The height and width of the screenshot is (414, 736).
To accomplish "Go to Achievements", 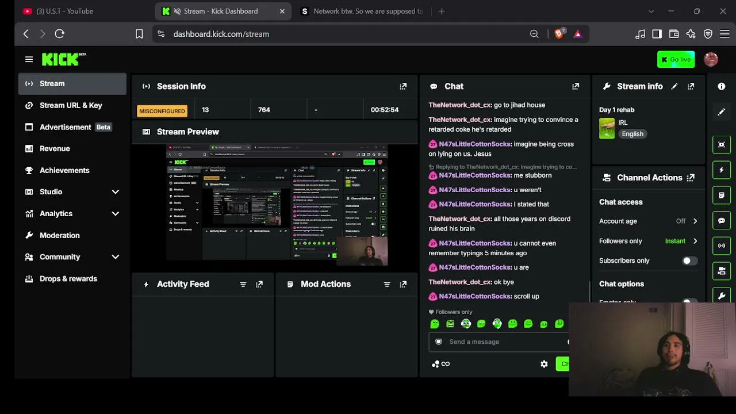I will 72,170.
